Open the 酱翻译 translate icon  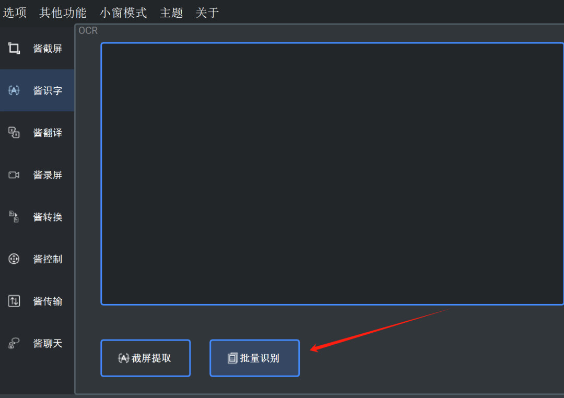14,133
